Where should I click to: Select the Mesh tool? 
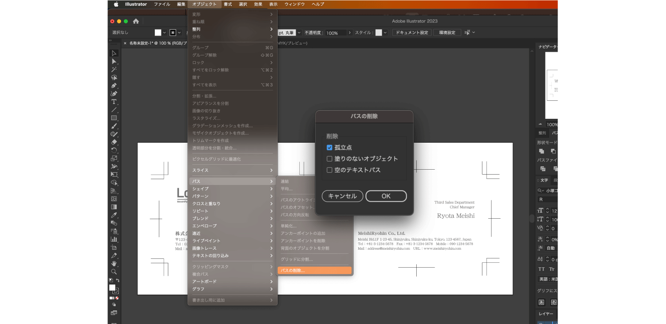114,199
